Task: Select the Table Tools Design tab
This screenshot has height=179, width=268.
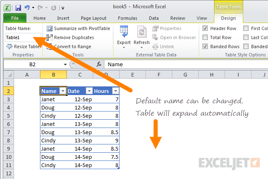Action: [228, 18]
